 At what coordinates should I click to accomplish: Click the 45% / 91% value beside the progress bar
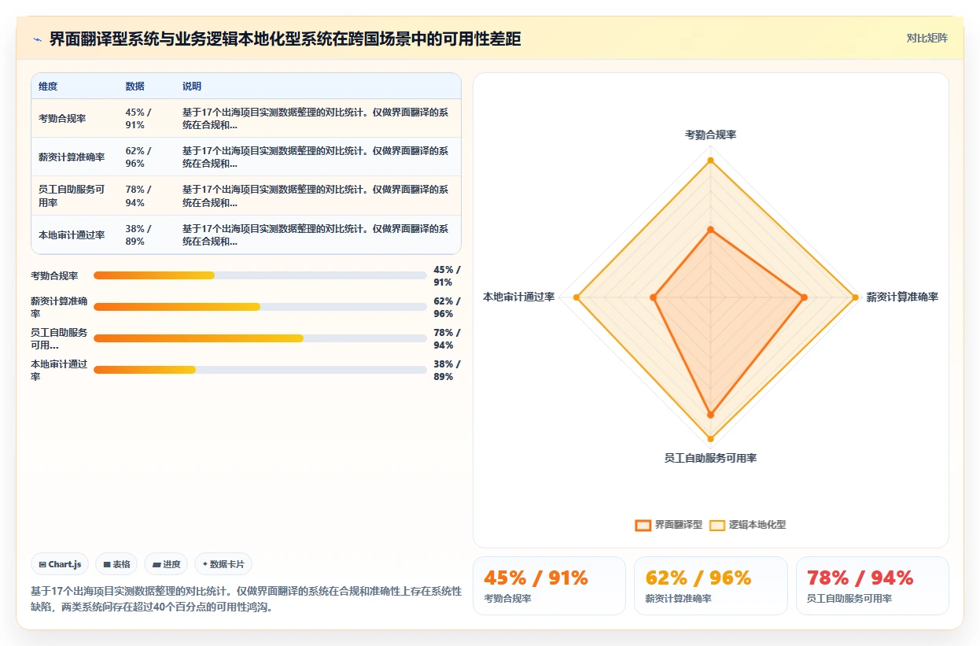[x=447, y=275]
